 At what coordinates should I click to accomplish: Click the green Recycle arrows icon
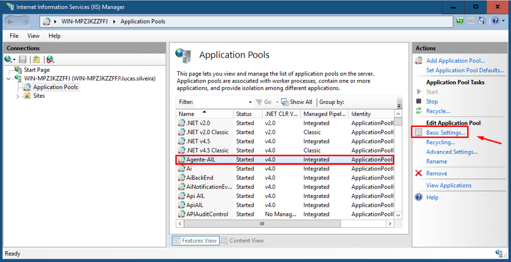(419, 111)
